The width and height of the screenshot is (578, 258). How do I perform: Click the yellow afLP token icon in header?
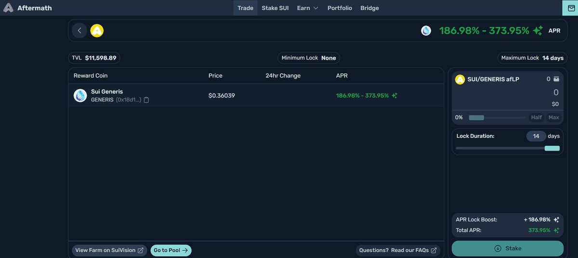pyautogui.click(x=97, y=31)
